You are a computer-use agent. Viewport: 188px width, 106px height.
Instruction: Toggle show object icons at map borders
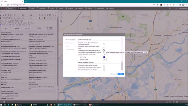[x=104, y=47]
